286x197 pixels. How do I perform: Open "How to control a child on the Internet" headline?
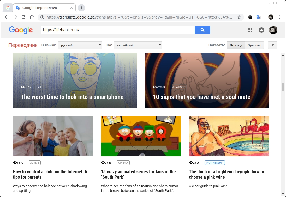click(x=50, y=174)
